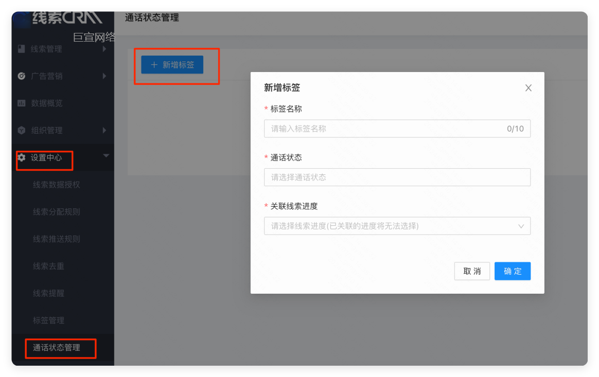Click the 线索管理 sidebar icon

[x=21, y=49]
